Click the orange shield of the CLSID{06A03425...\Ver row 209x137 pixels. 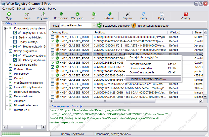coord(57,93)
